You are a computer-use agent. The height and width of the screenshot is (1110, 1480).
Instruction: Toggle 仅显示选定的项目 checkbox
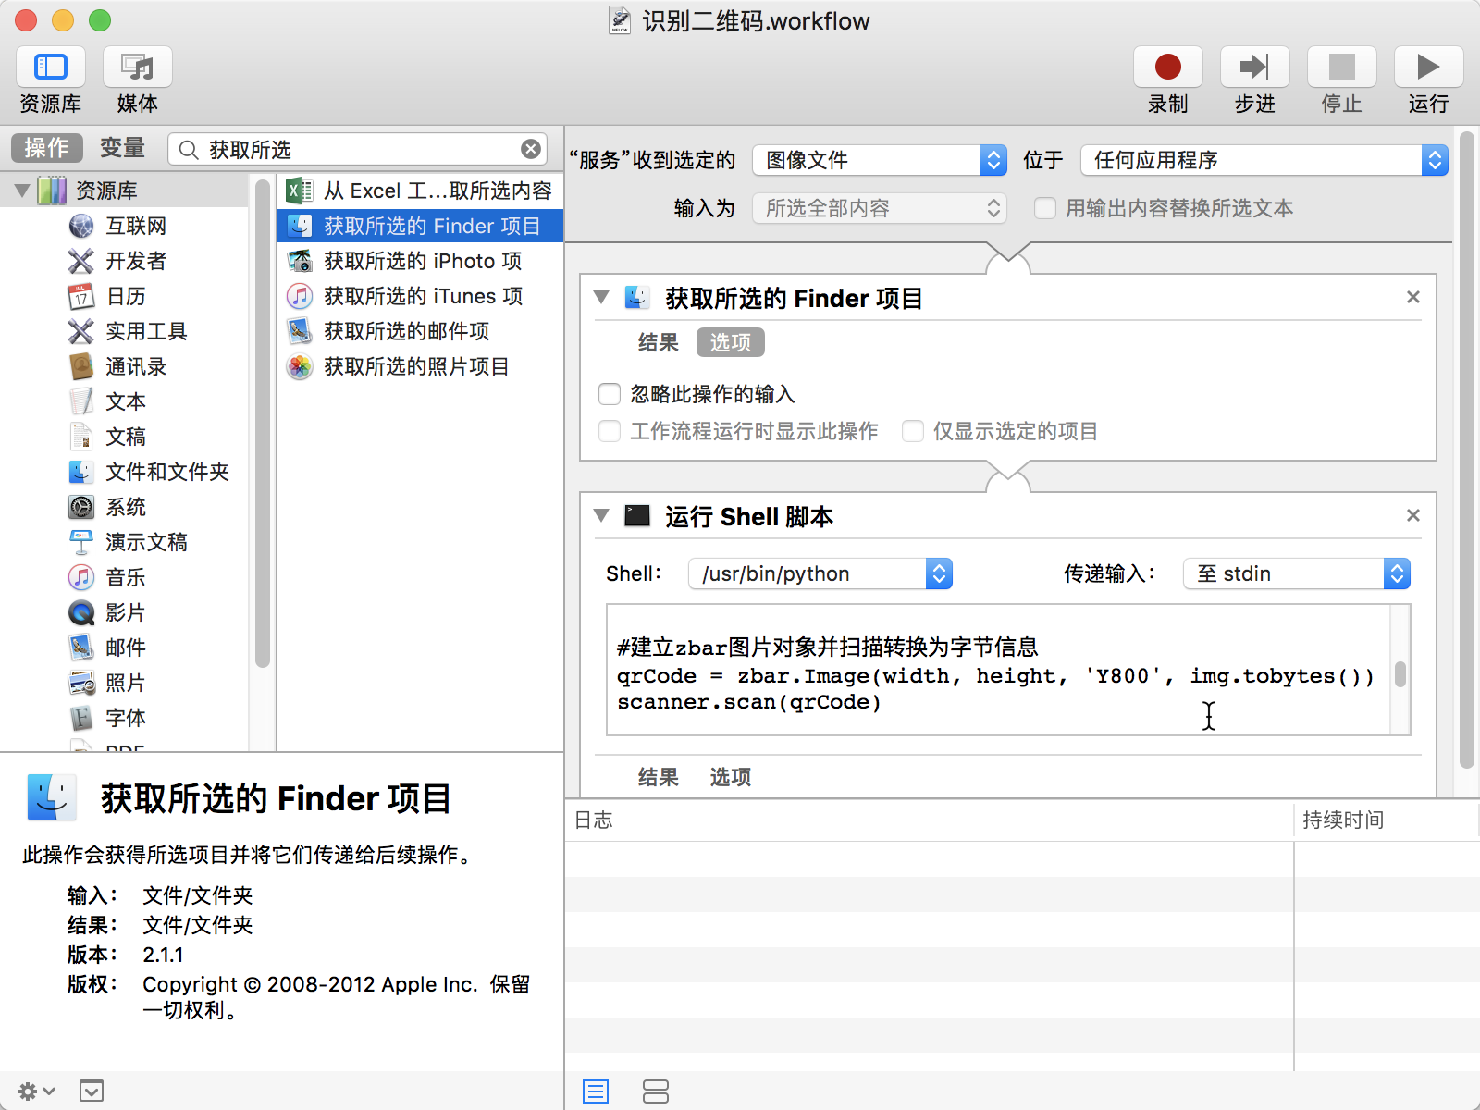913,431
